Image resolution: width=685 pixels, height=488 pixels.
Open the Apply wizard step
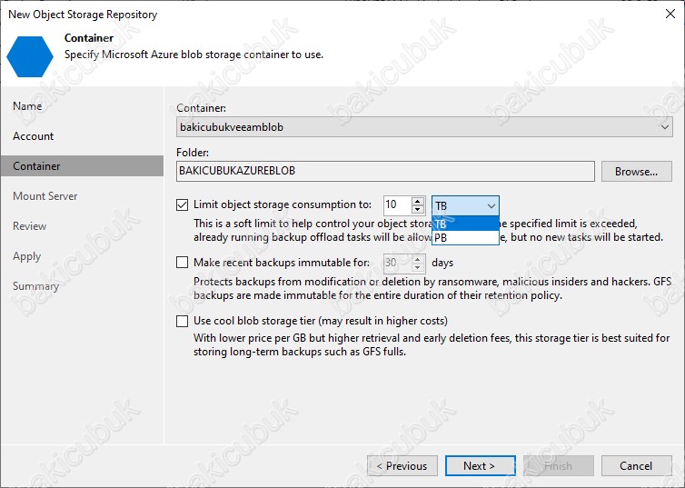(26, 256)
